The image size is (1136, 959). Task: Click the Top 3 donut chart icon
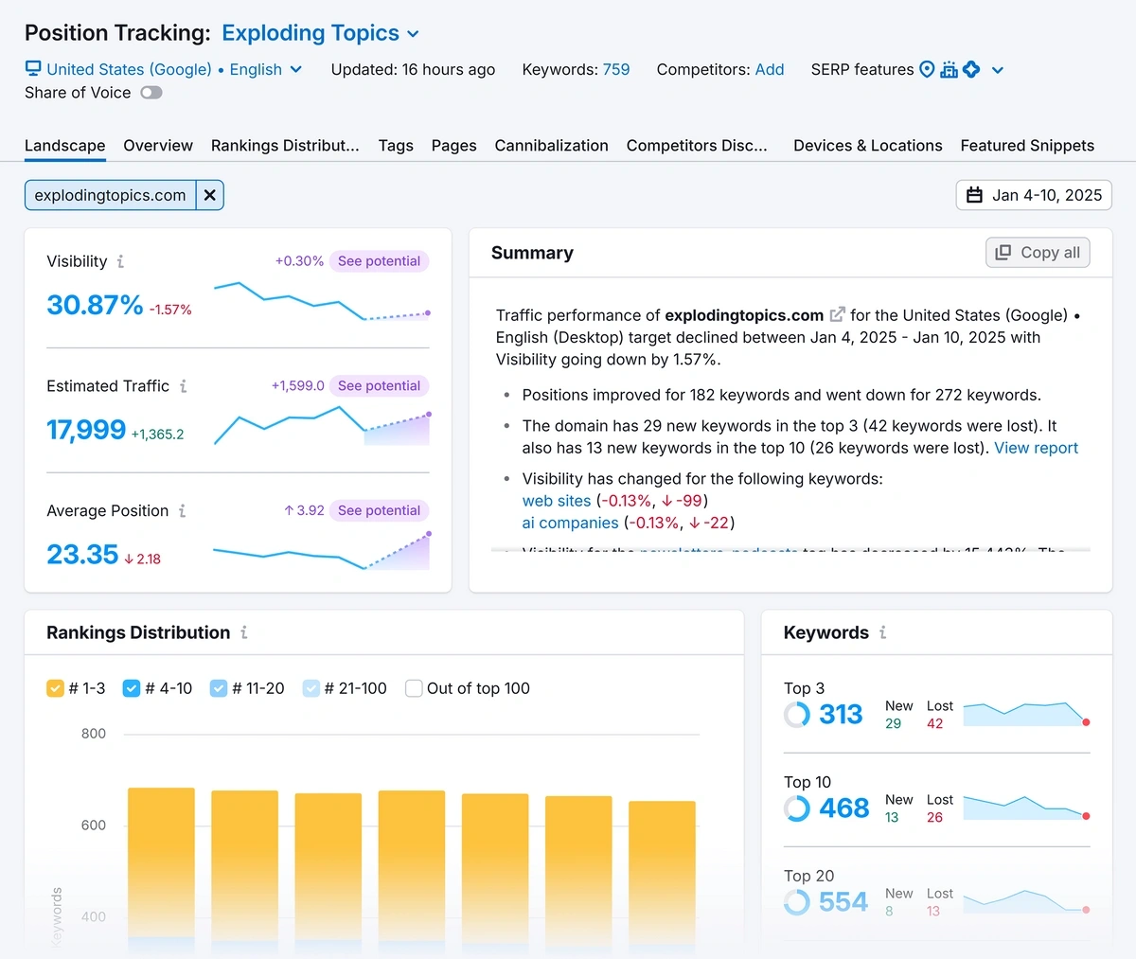[x=797, y=714]
